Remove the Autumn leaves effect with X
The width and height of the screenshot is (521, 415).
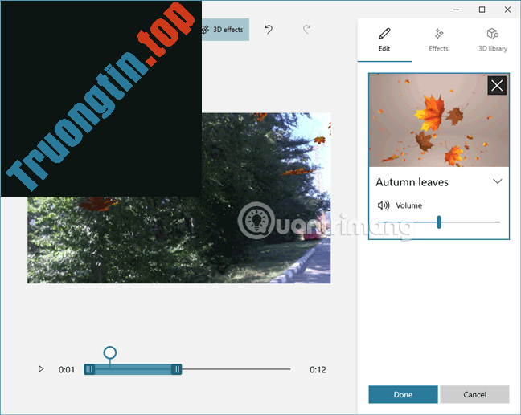point(497,86)
